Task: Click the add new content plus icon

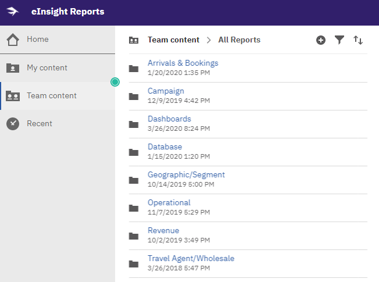Action: pyautogui.click(x=320, y=40)
